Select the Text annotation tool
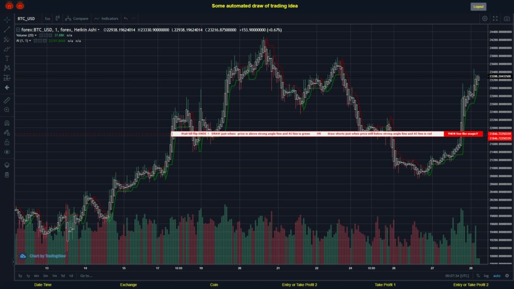The height and width of the screenshot is (289, 514). point(7,58)
